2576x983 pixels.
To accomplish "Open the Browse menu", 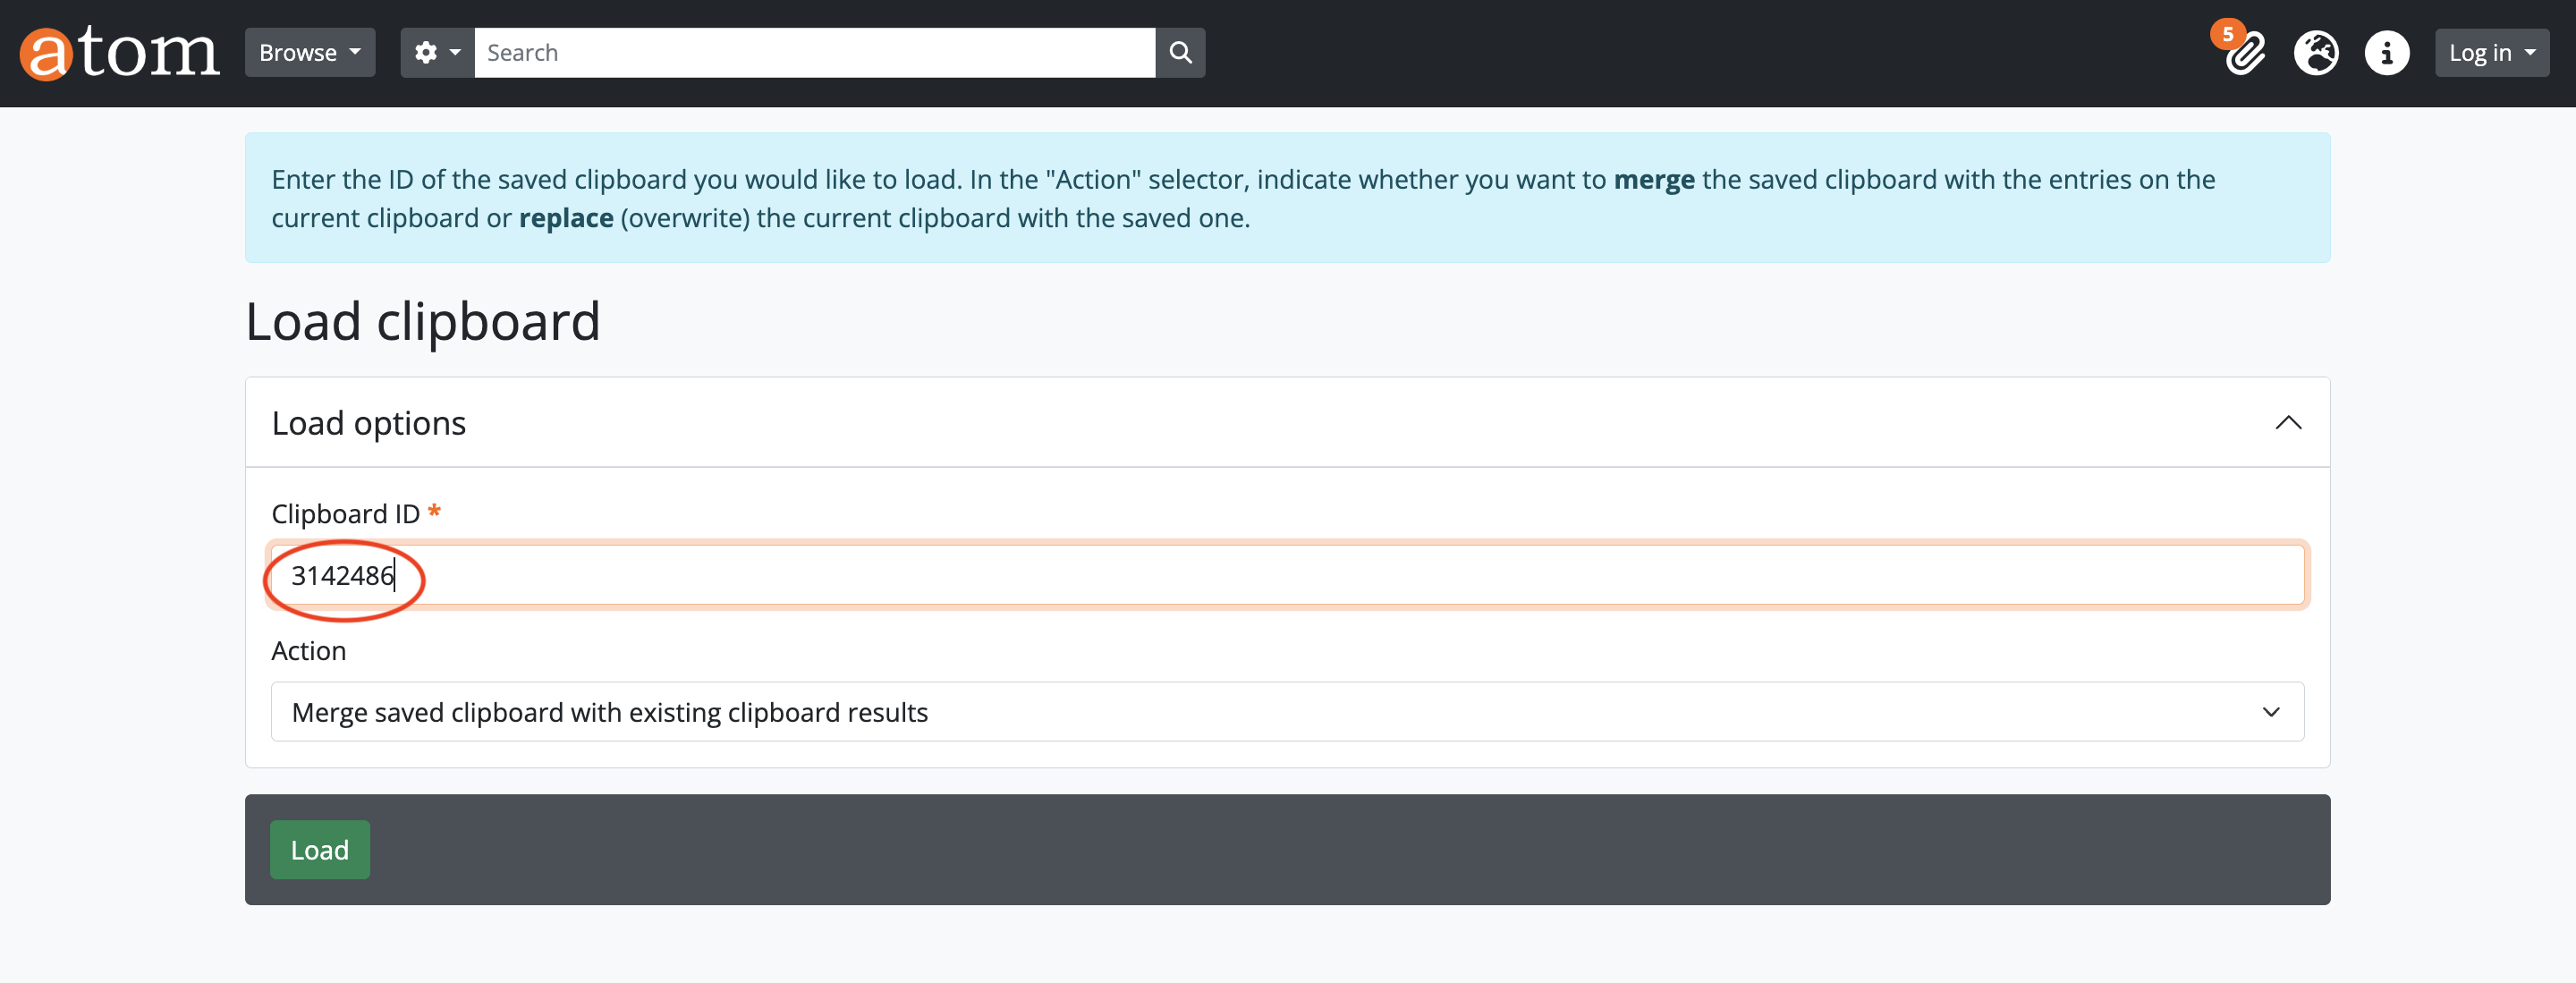I will click(x=309, y=52).
